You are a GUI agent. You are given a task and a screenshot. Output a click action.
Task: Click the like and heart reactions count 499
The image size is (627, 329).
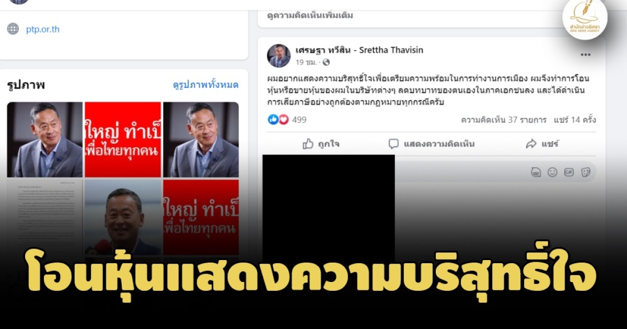pos(287,120)
